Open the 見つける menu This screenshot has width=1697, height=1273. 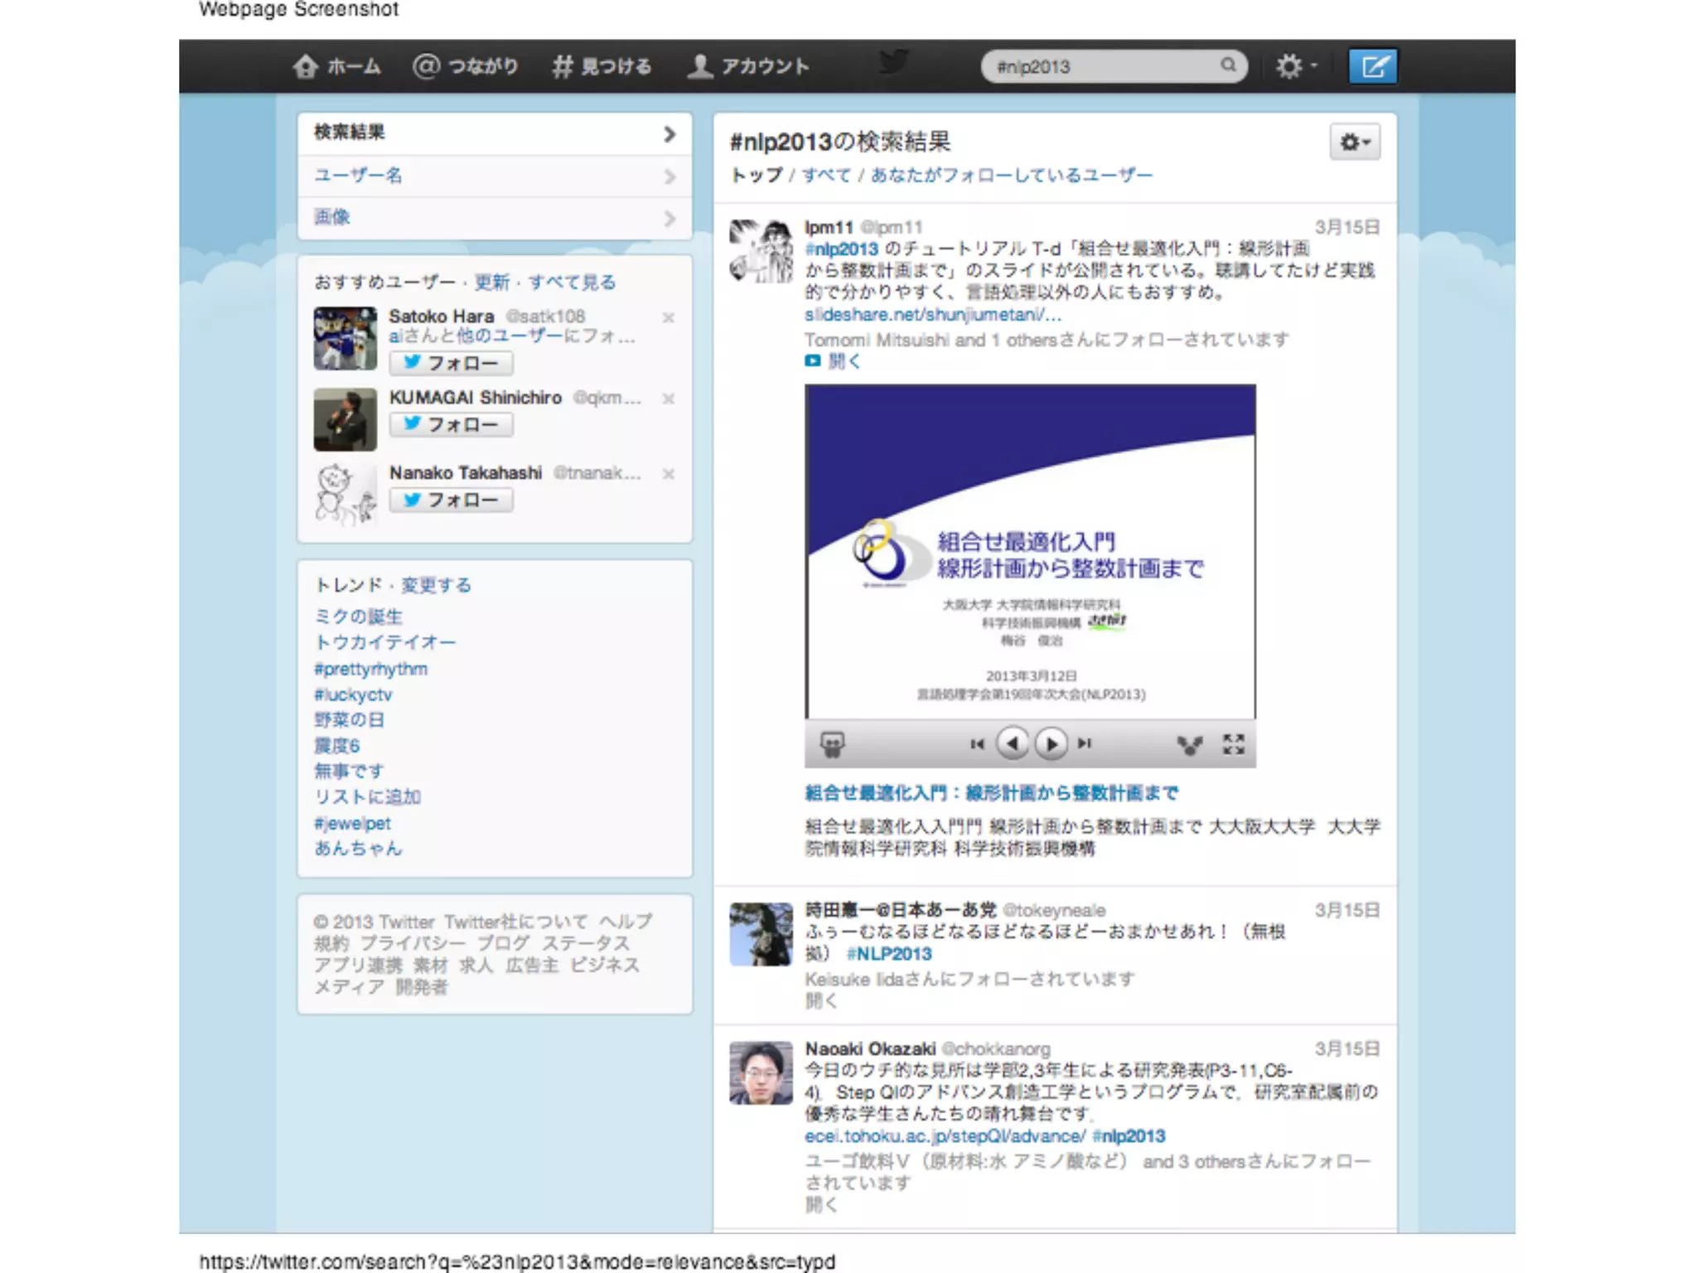[602, 66]
